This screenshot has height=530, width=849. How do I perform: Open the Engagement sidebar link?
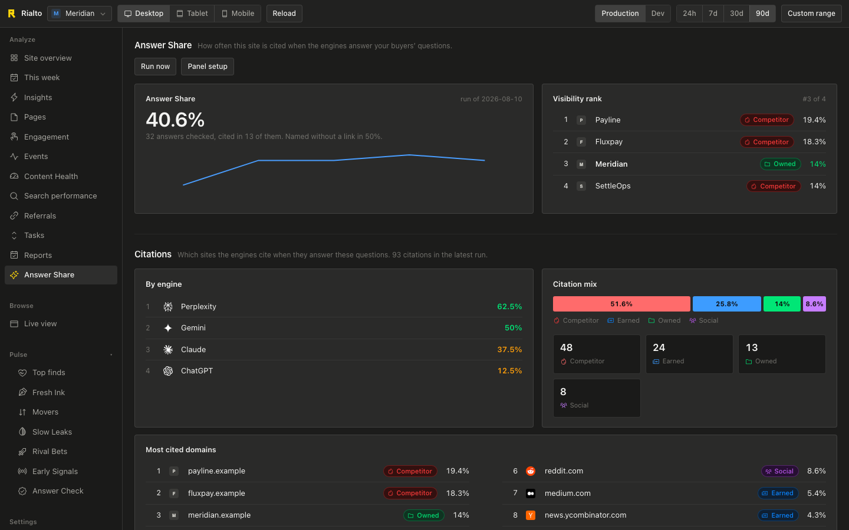coord(61,137)
